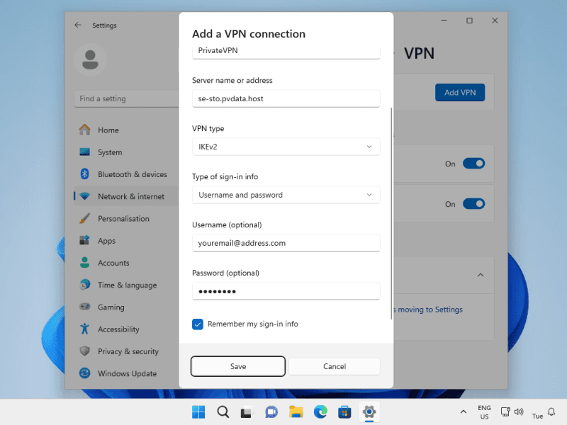Open the VPN type dropdown
567x425 pixels.
[286, 147]
